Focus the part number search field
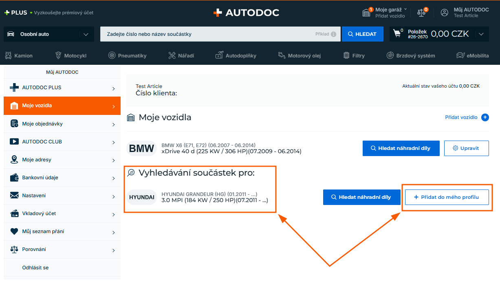Viewport: 500px width, 293px height. [x=208, y=34]
